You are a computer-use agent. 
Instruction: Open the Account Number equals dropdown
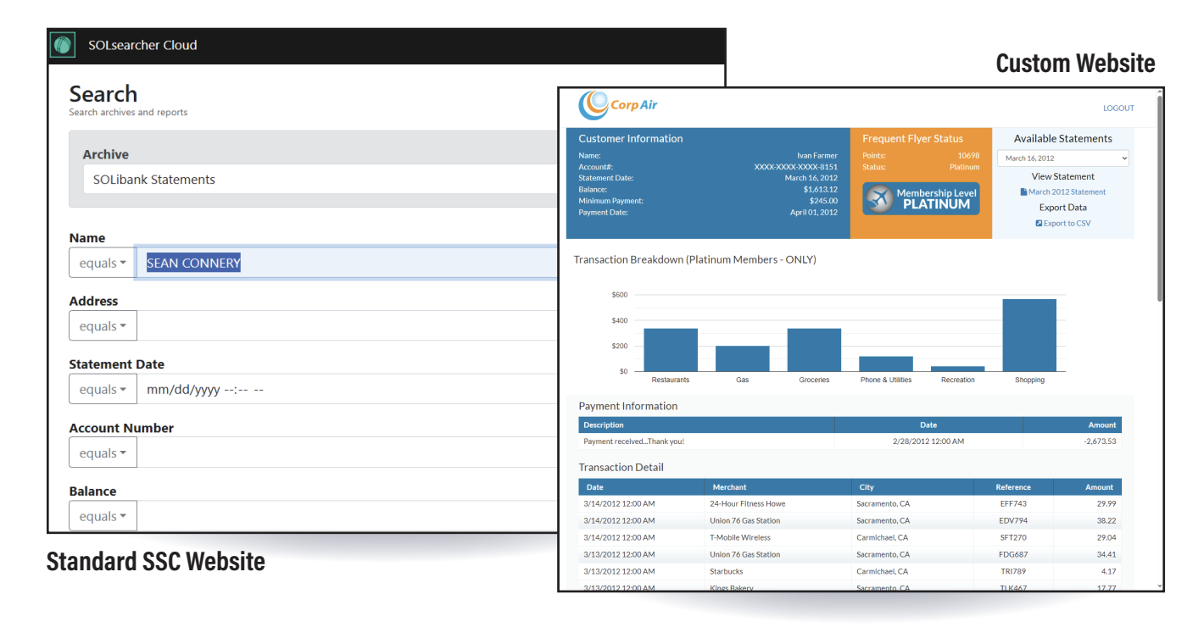coord(103,452)
